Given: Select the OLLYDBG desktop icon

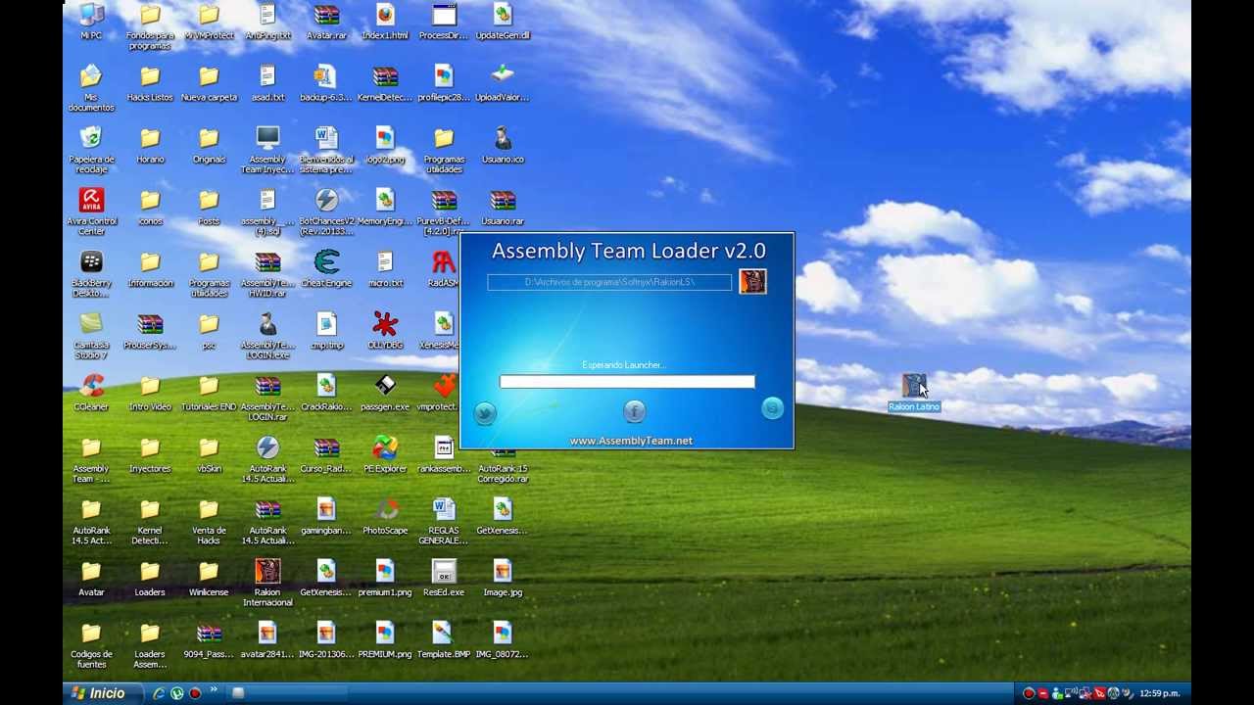Looking at the screenshot, I should (385, 330).
